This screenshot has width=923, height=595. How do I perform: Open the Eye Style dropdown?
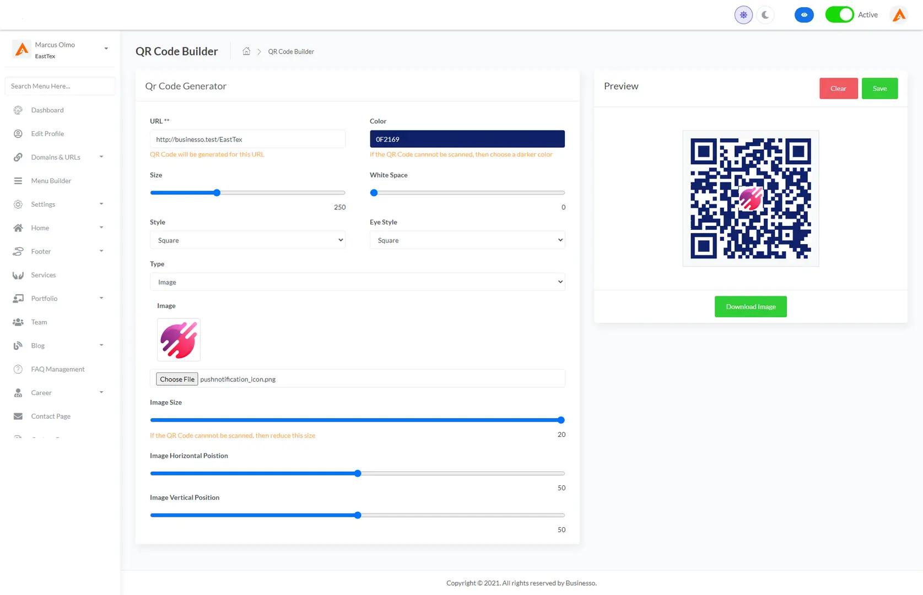[x=467, y=240]
